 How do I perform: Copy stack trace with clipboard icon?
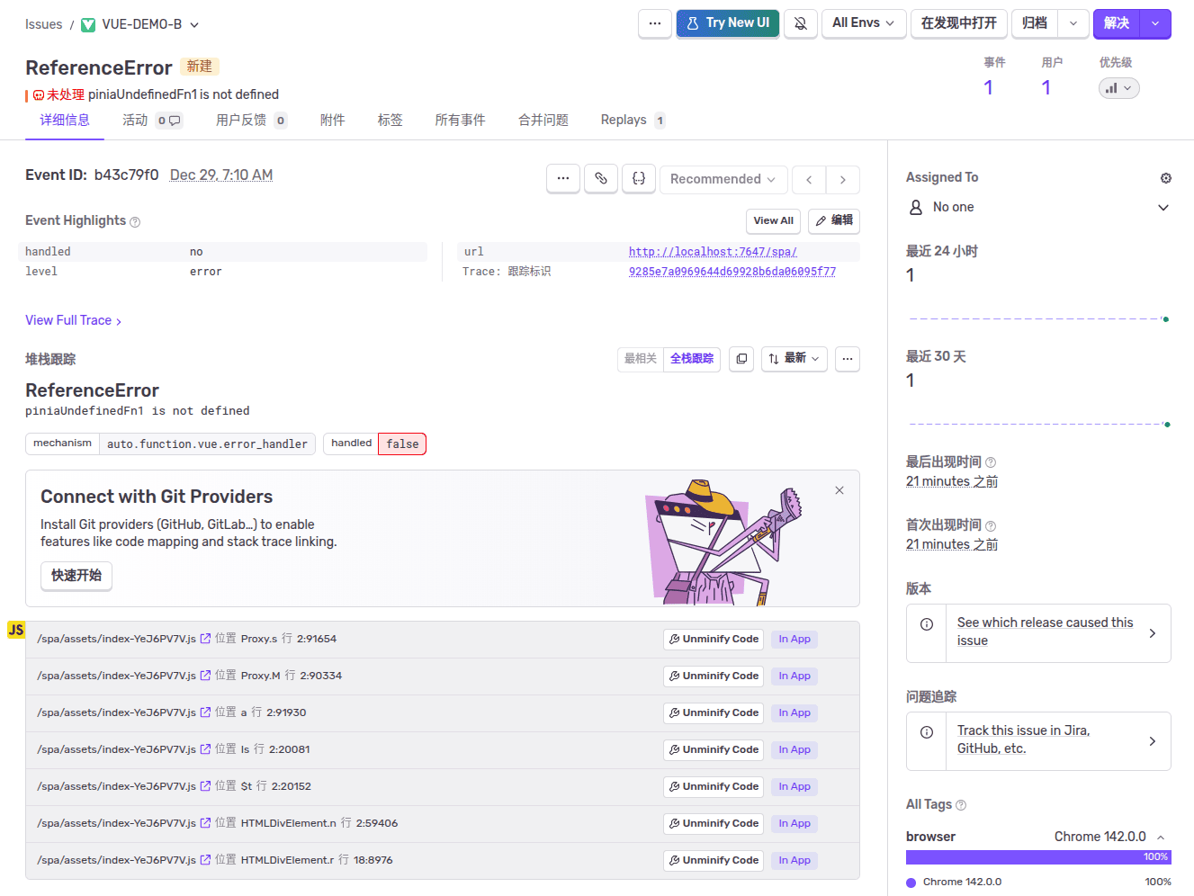[741, 359]
